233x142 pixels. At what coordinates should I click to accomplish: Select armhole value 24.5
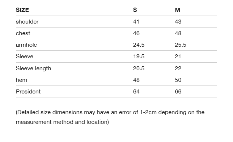(139, 45)
